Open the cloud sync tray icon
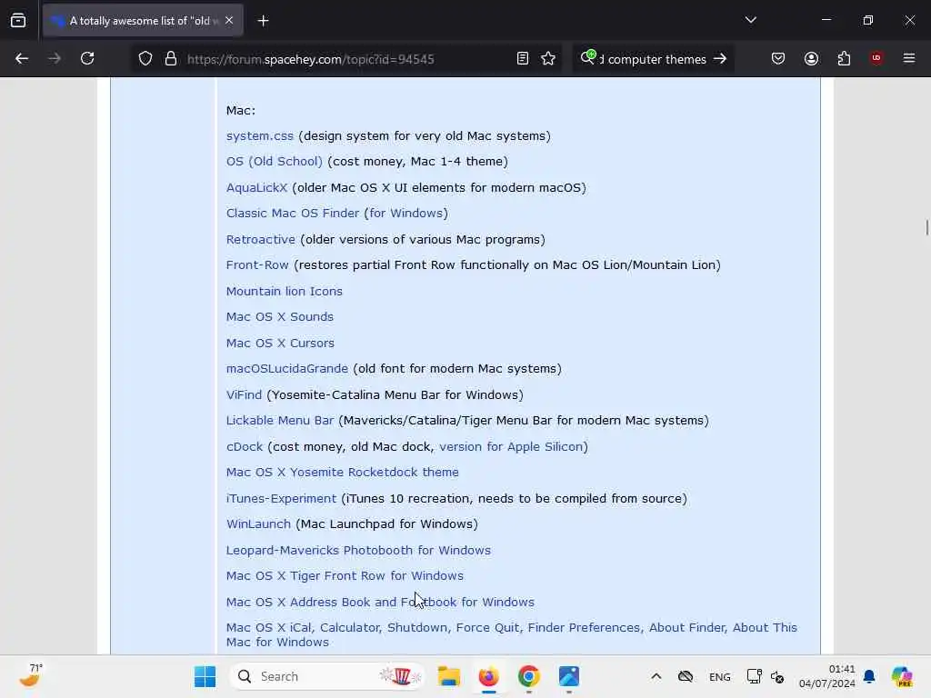 (x=686, y=676)
